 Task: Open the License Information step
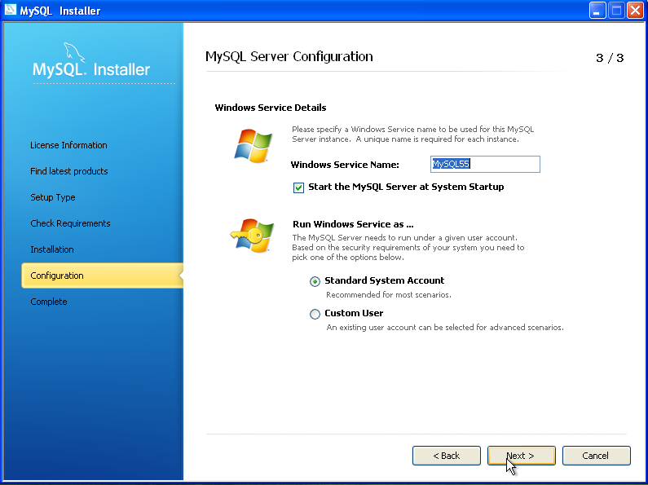[68, 145]
